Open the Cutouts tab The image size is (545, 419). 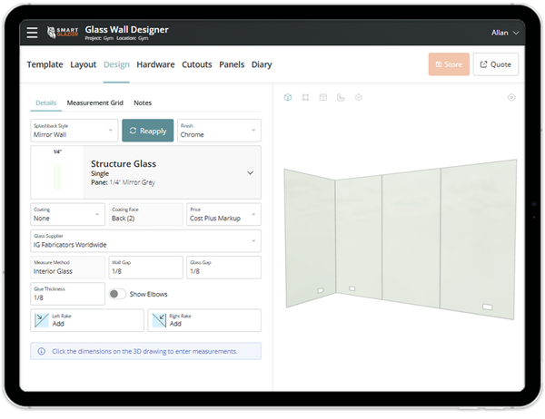tap(197, 64)
